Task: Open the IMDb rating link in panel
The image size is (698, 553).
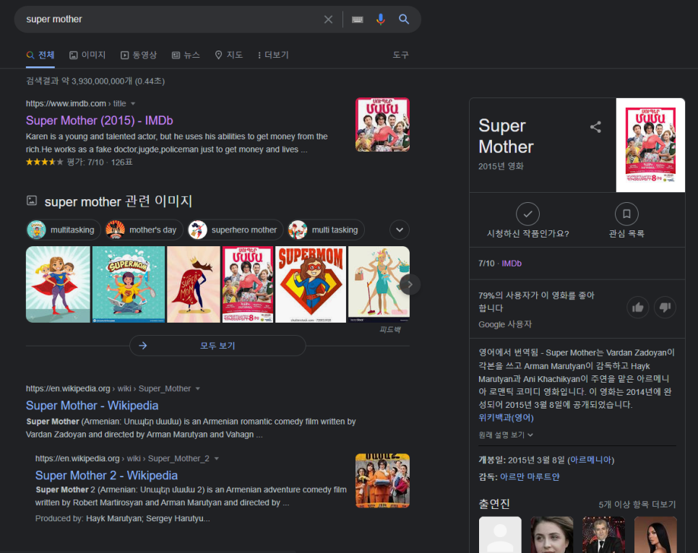Action: pos(512,264)
